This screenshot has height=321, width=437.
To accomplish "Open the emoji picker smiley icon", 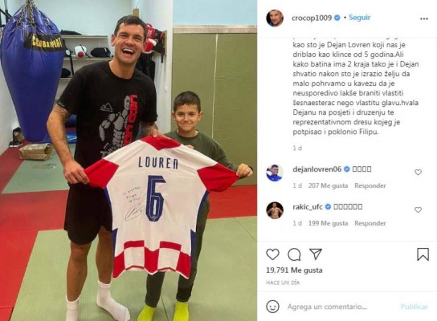I will click(272, 306).
